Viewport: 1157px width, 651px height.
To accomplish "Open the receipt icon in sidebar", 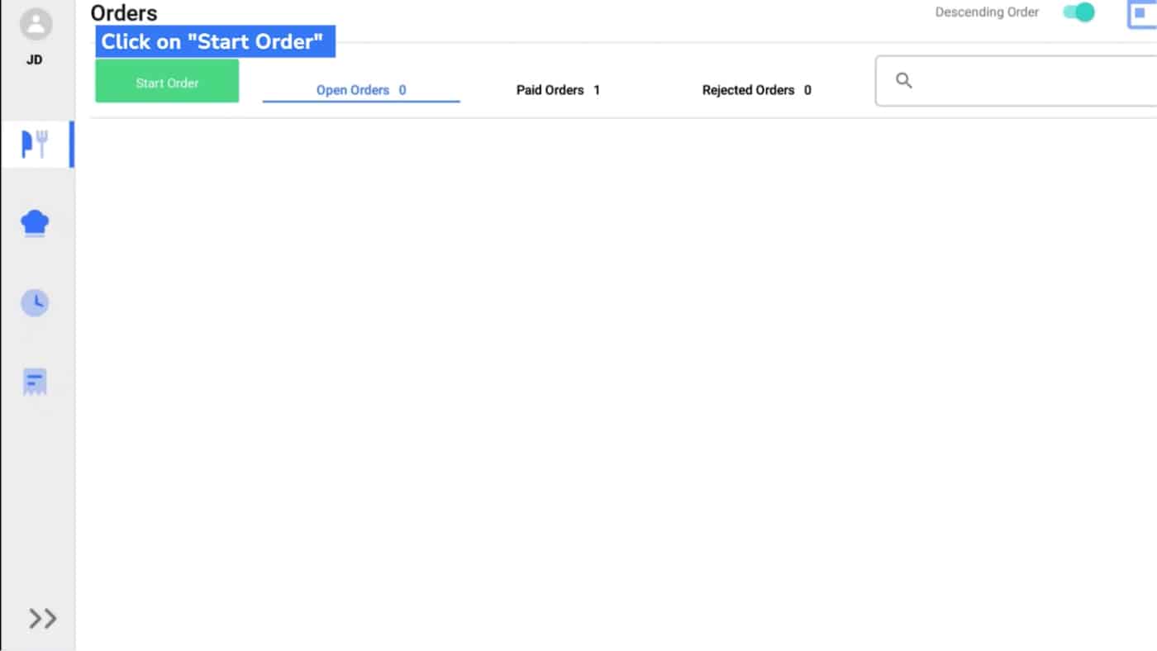I will tap(35, 382).
